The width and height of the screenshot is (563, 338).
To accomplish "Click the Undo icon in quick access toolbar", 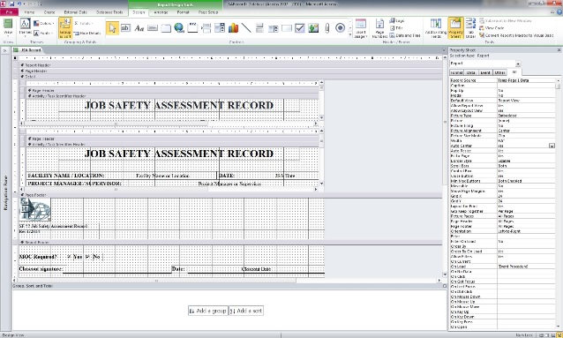I will 19,4.
